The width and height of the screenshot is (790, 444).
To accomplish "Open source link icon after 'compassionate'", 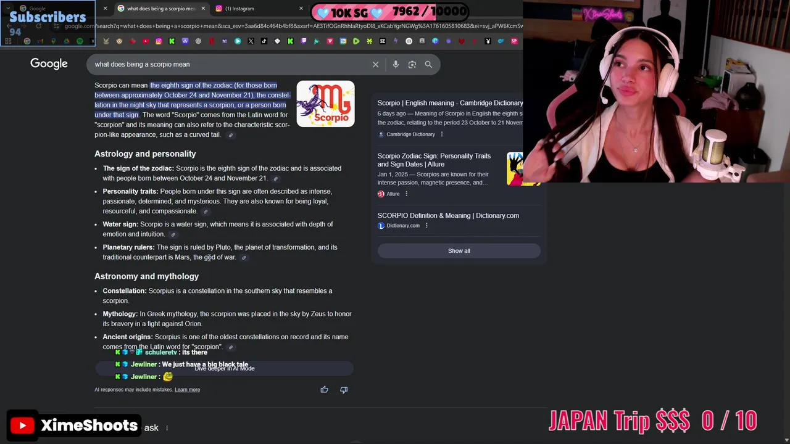I will click(x=206, y=212).
